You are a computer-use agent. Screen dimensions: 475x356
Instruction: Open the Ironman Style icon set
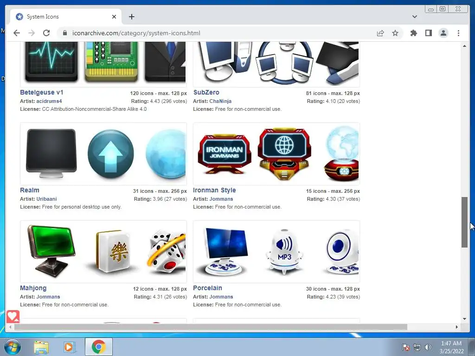[214, 190]
